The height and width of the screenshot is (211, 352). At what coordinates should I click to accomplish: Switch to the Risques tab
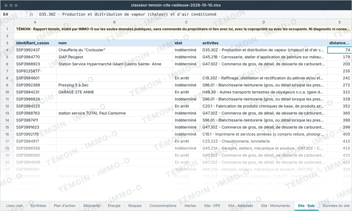(x=135, y=206)
